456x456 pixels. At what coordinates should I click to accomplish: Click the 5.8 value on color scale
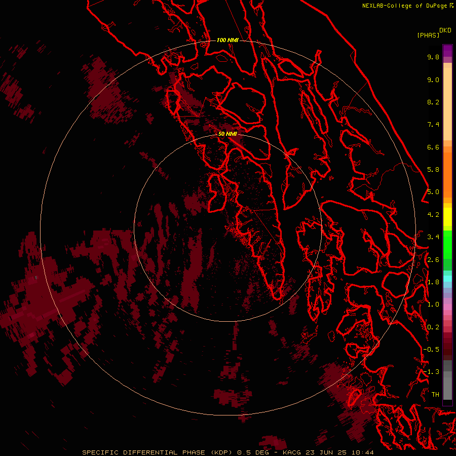[433, 170]
